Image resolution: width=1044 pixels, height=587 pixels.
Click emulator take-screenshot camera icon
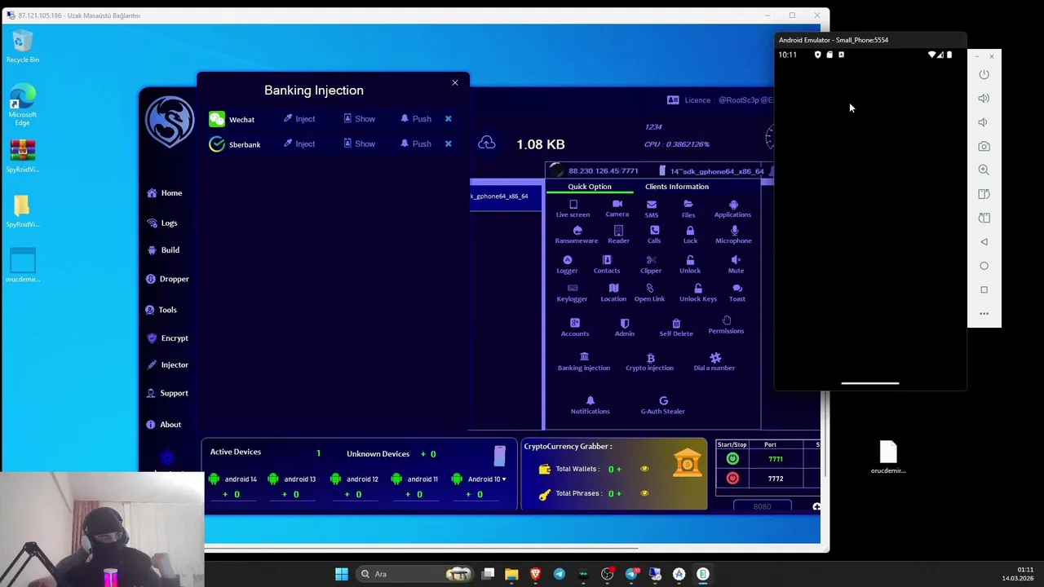pyautogui.click(x=984, y=146)
